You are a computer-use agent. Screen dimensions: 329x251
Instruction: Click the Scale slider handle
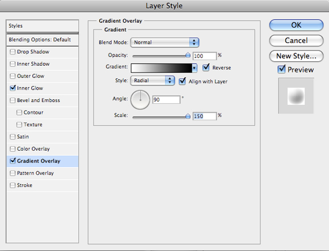point(188,116)
